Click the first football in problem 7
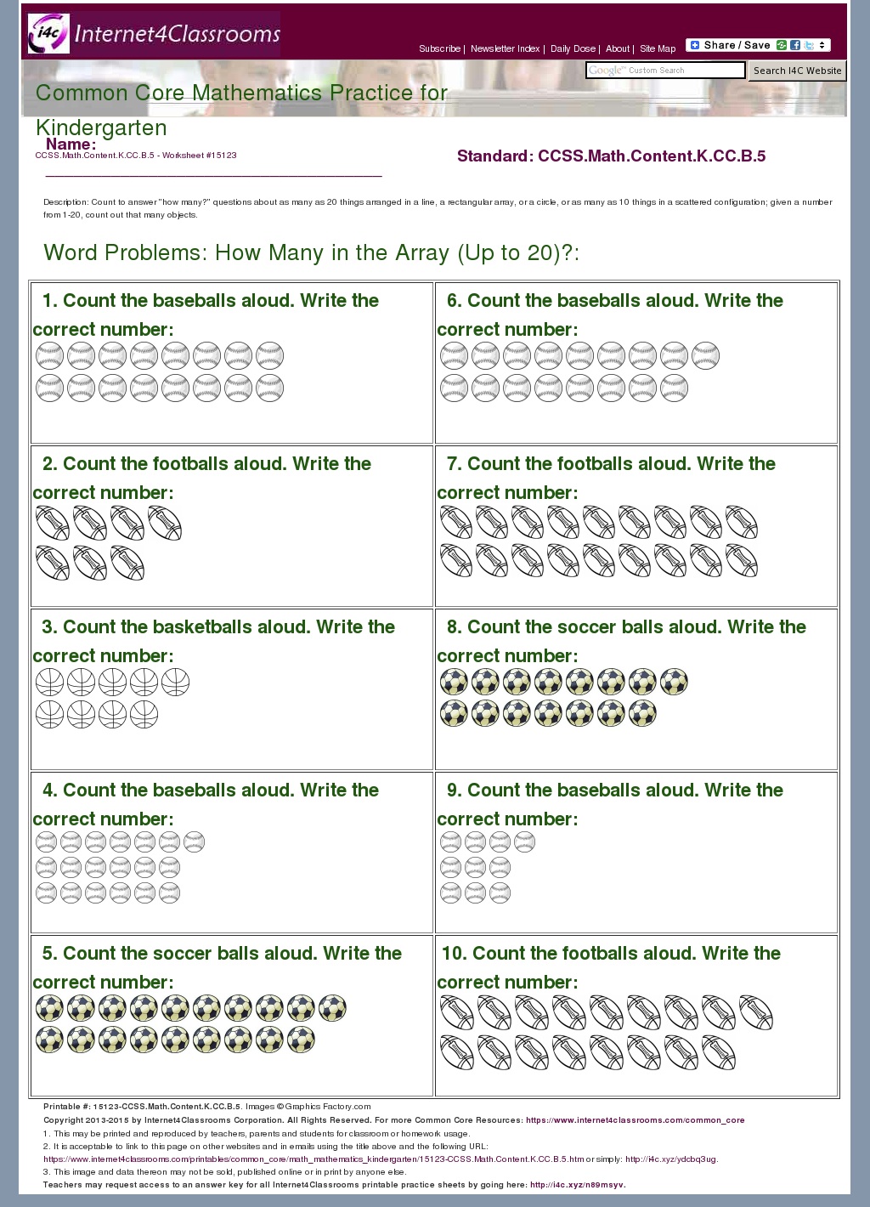The image size is (870, 1207). 456,522
